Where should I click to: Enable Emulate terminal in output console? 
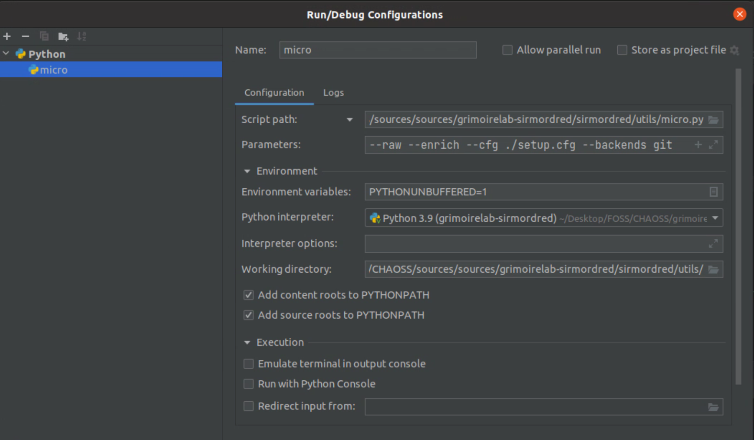(249, 364)
